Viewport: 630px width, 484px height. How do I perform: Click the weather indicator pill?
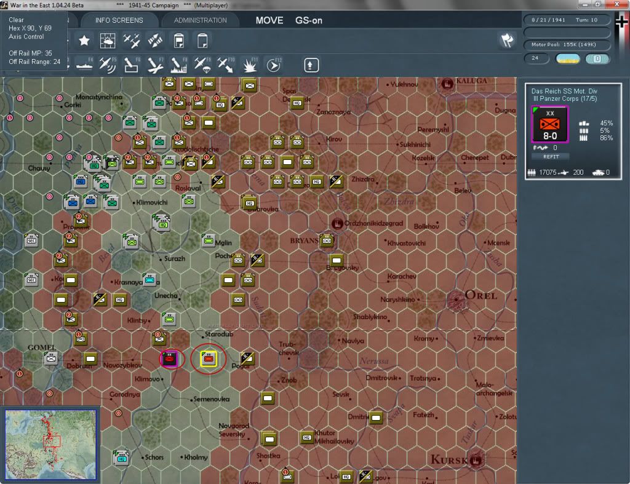[567, 58]
